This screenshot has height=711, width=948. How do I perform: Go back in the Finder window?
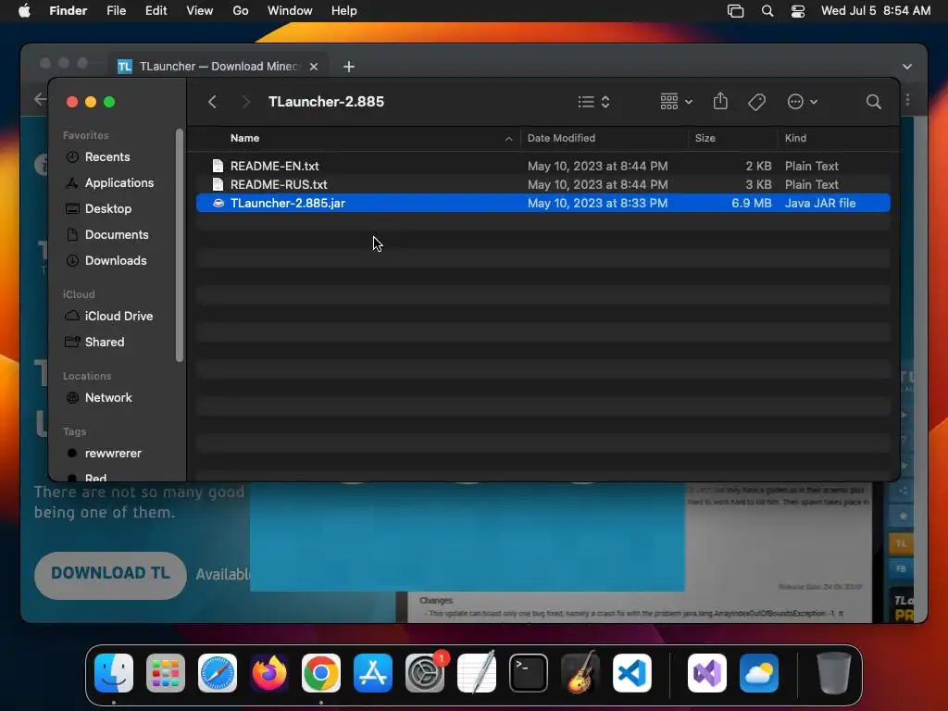pos(212,102)
